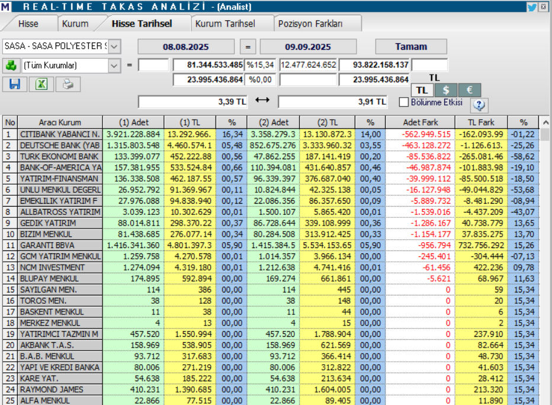Click the 08.08.2025 start date button
The width and height of the screenshot is (552, 405).
[x=186, y=47]
